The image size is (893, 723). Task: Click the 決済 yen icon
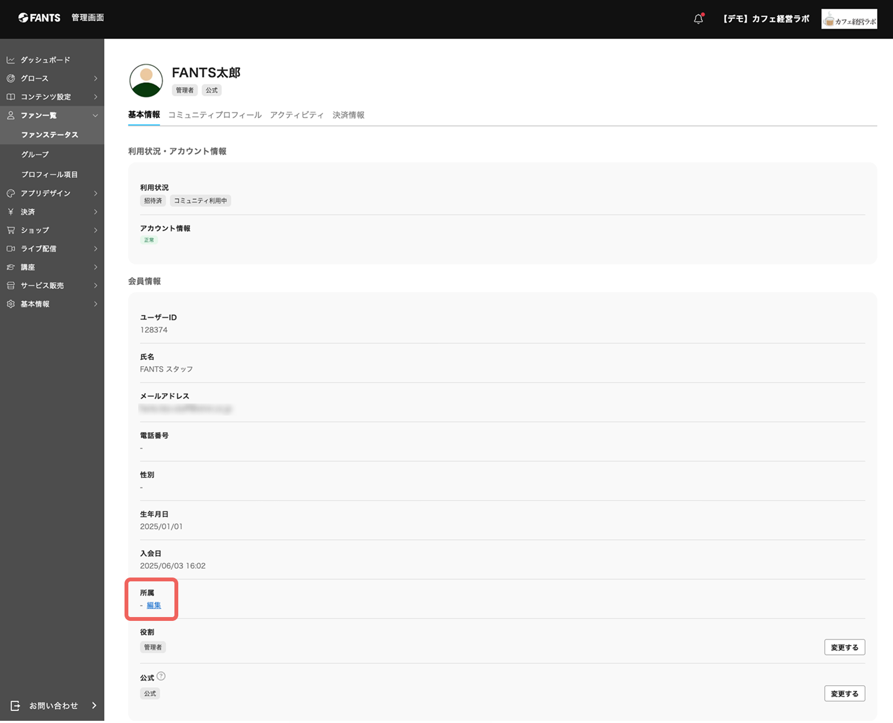click(10, 212)
